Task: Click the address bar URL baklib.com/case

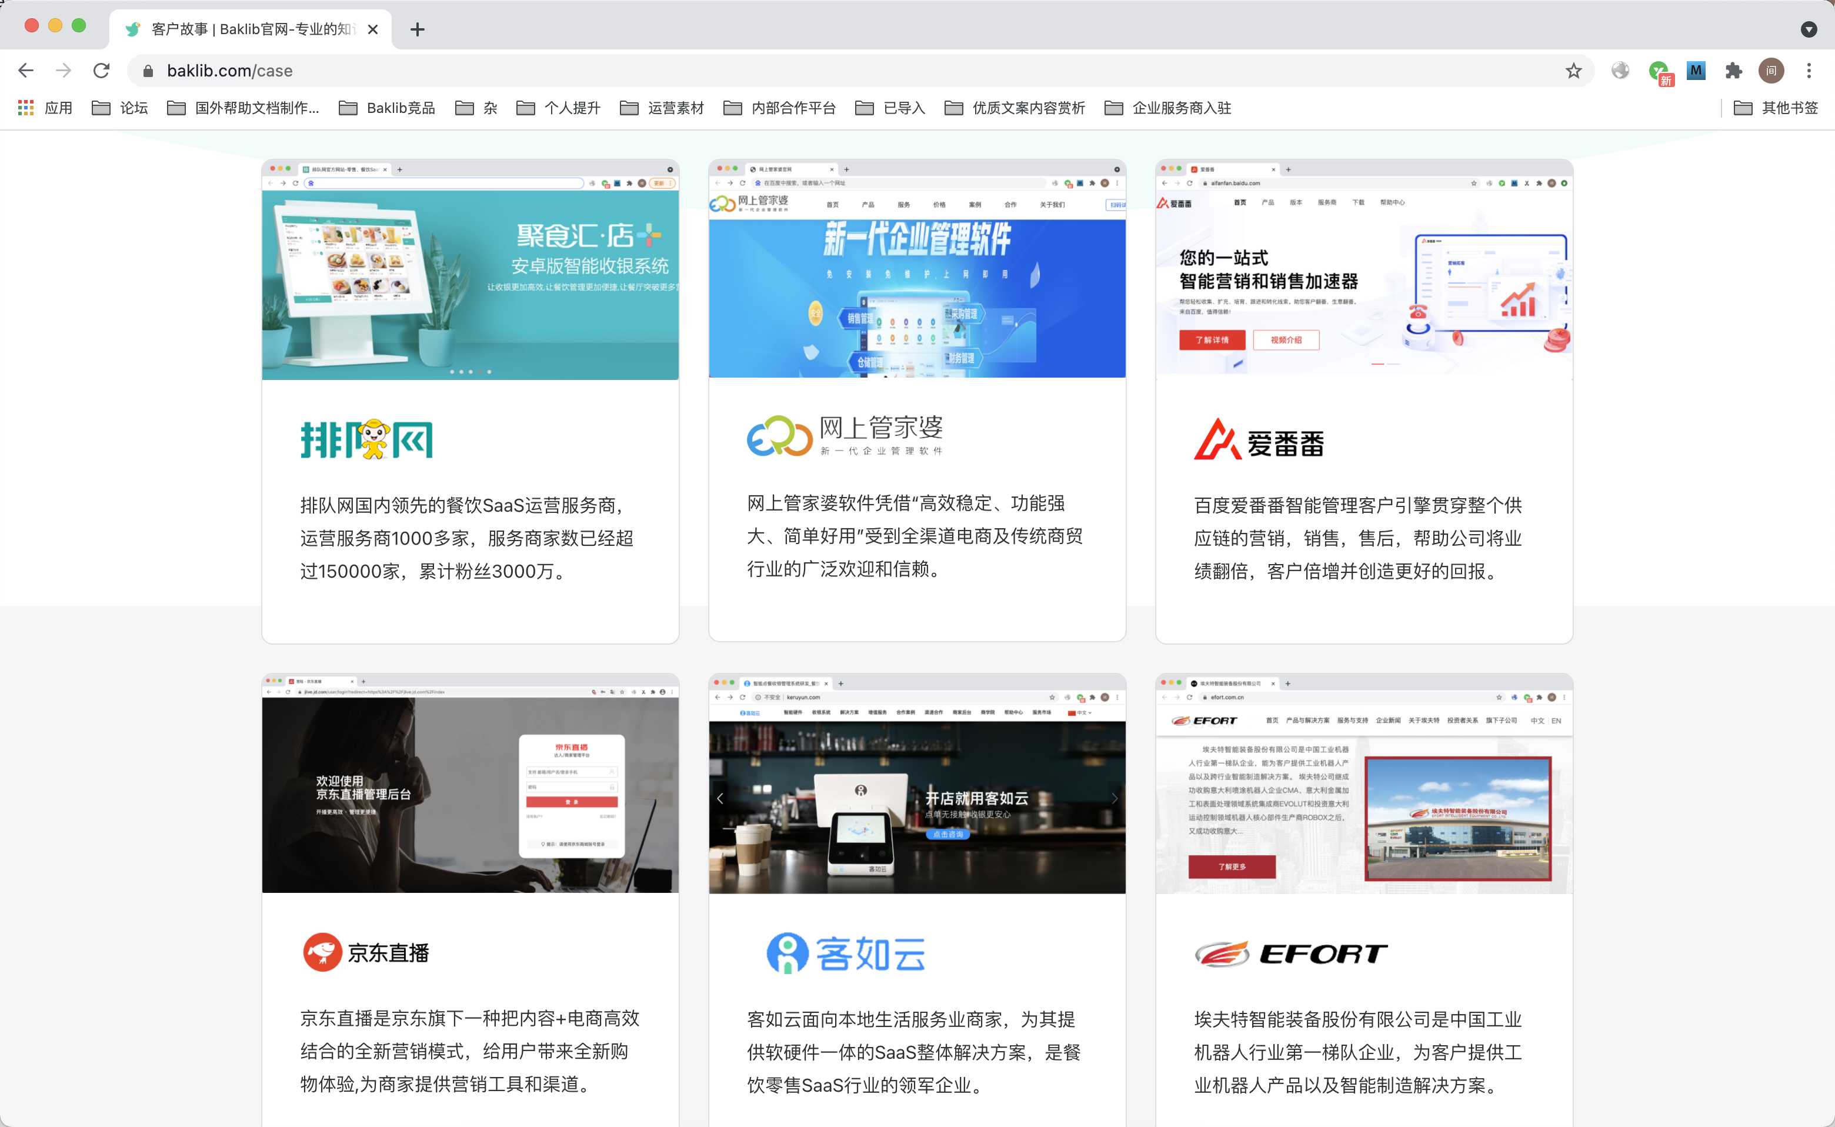Action: 229,71
